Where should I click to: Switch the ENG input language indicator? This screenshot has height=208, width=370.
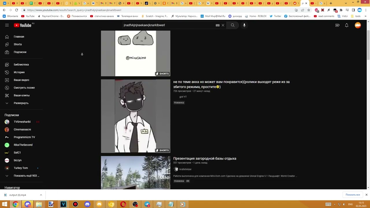350,205
